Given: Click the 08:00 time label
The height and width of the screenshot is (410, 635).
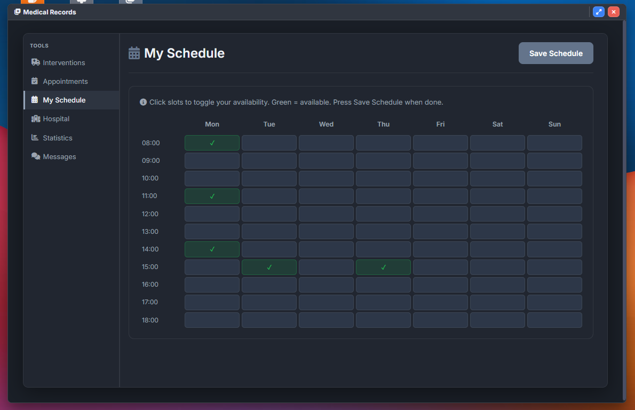Looking at the screenshot, I should click(150, 143).
